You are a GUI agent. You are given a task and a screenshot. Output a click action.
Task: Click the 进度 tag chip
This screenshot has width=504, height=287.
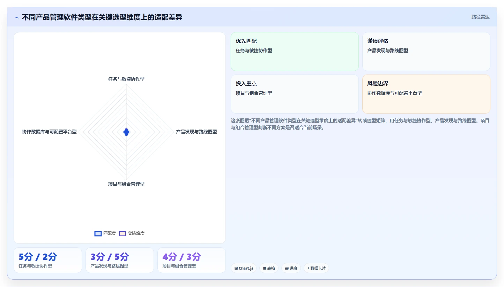(x=291, y=268)
